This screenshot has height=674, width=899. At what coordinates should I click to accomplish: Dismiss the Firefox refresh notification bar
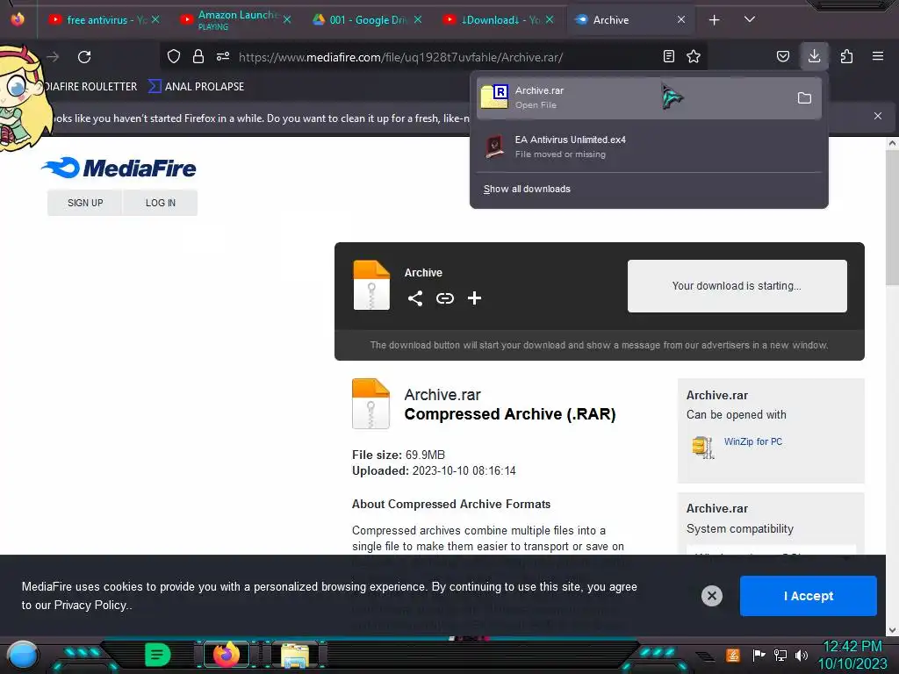pos(878,116)
